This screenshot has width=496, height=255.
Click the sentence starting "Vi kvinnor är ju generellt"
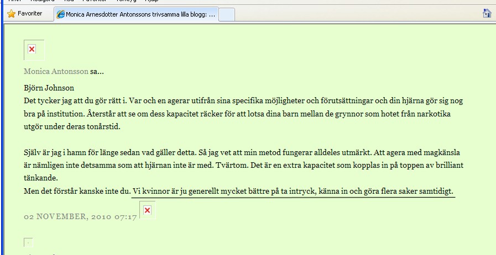(x=293, y=191)
